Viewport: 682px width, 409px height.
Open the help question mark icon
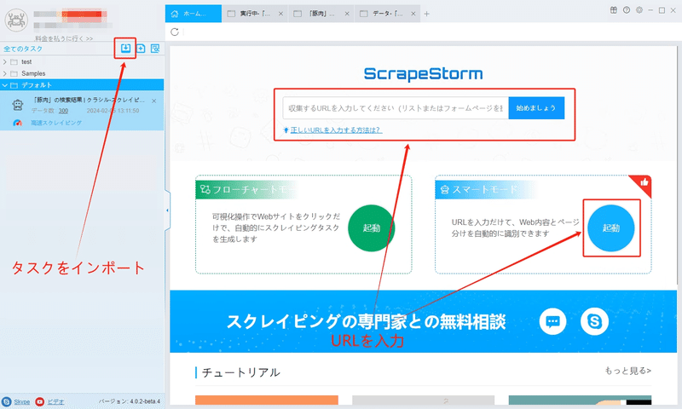627,10
